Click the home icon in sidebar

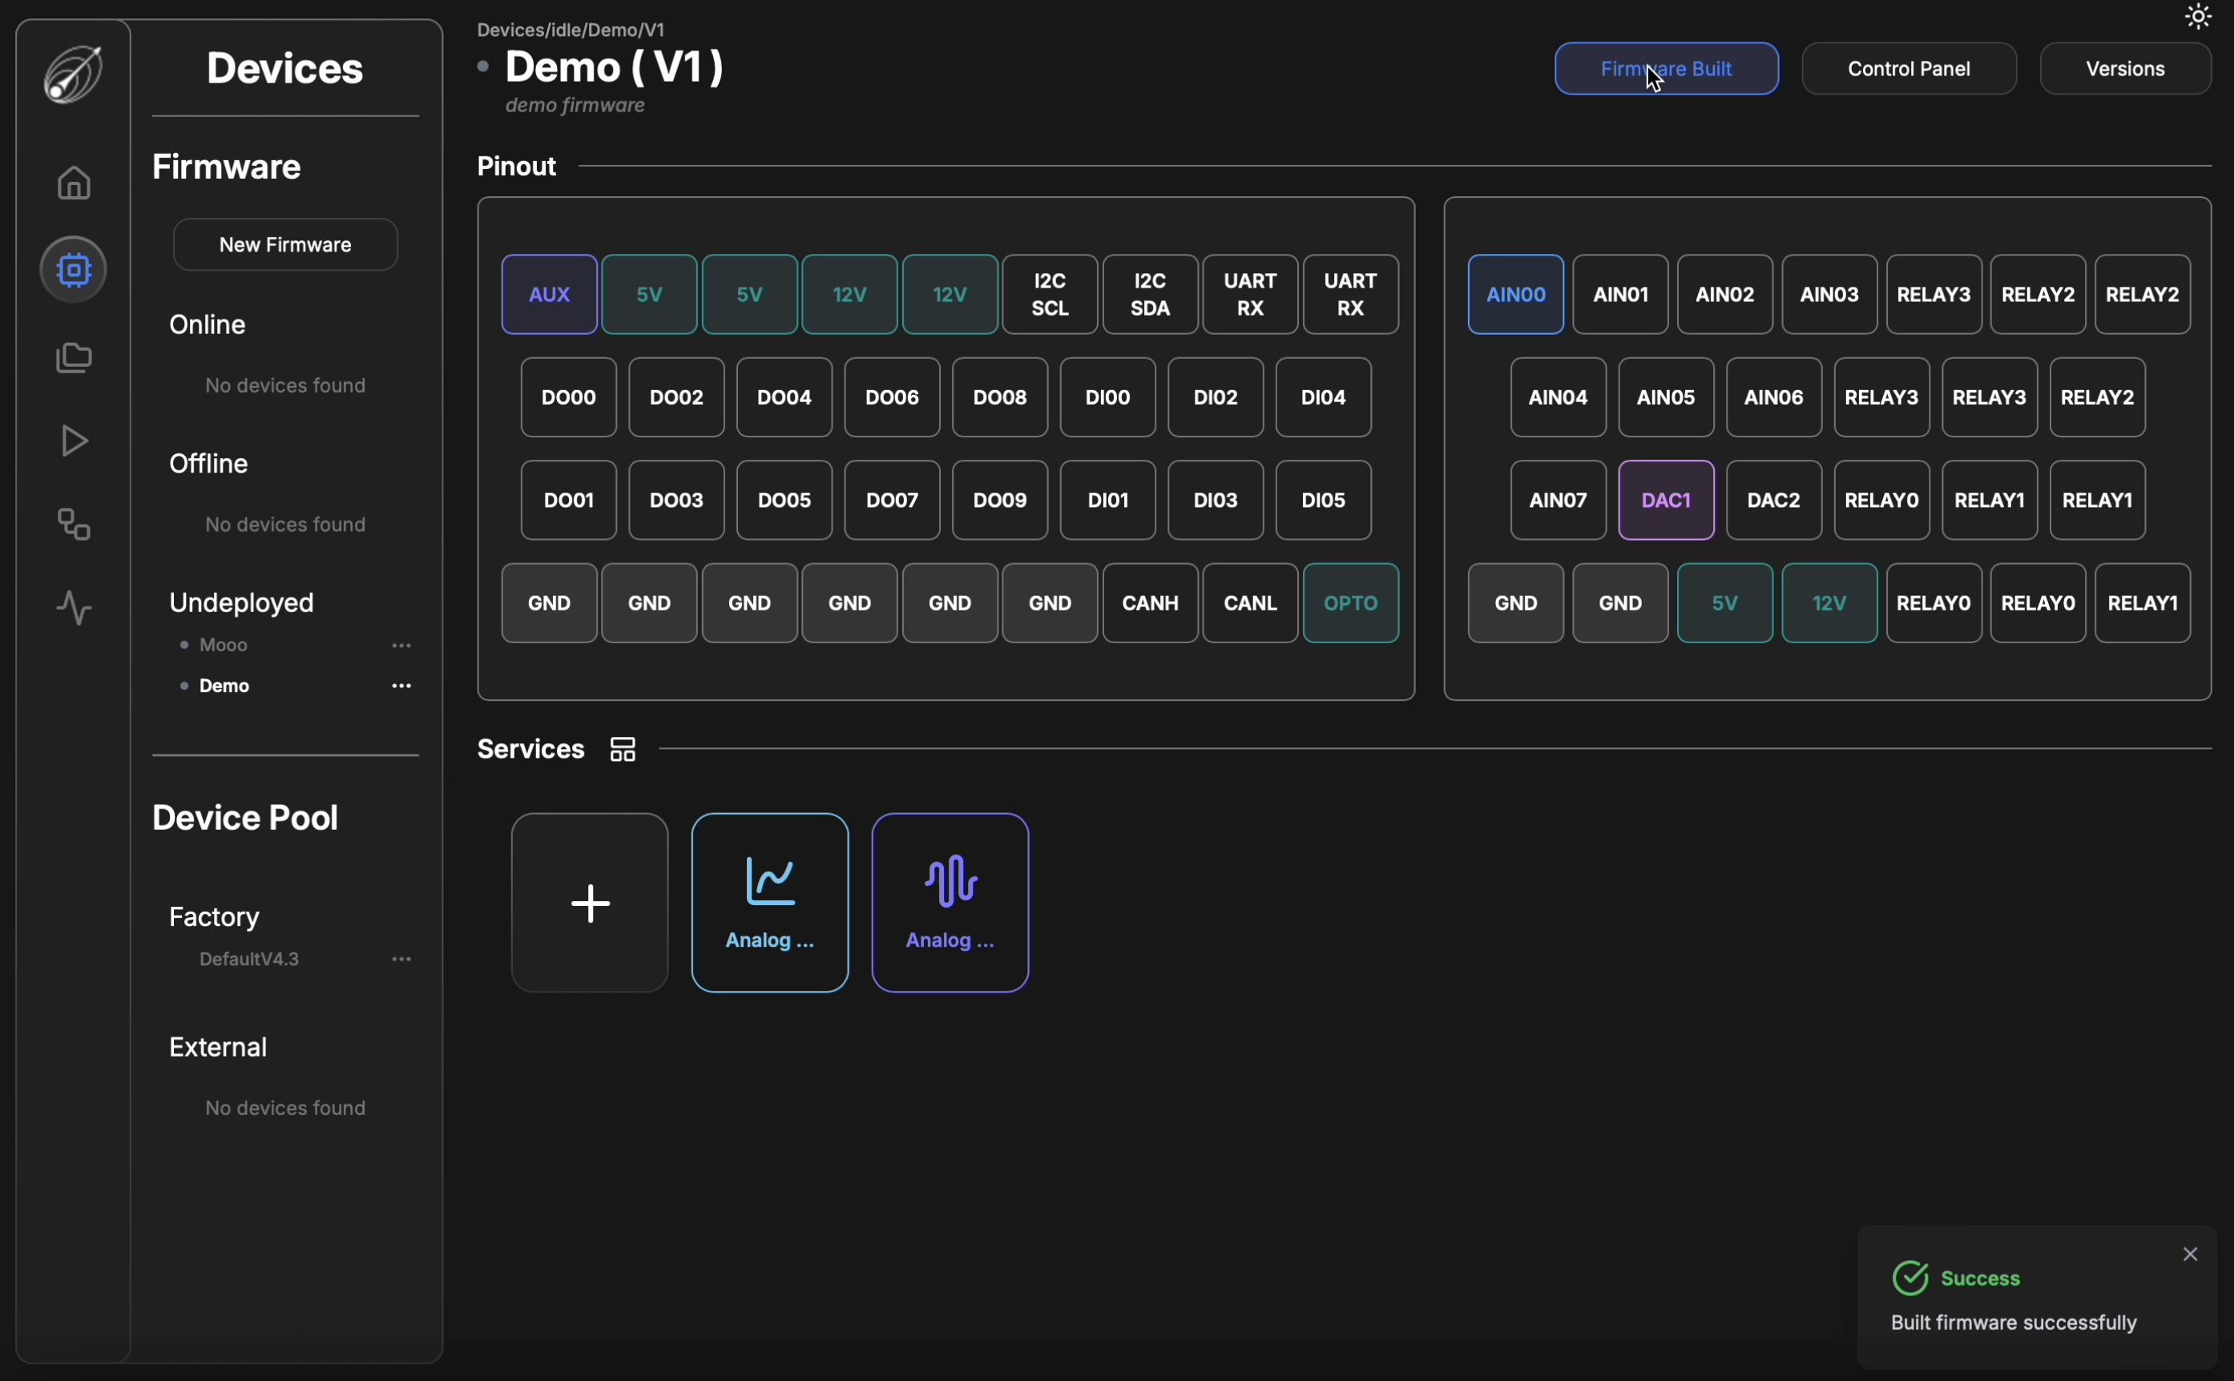coord(74,183)
